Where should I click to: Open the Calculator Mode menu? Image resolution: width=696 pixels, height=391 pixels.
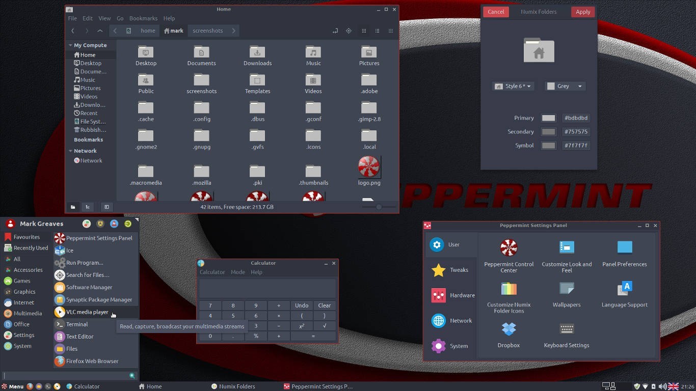pos(238,272)
